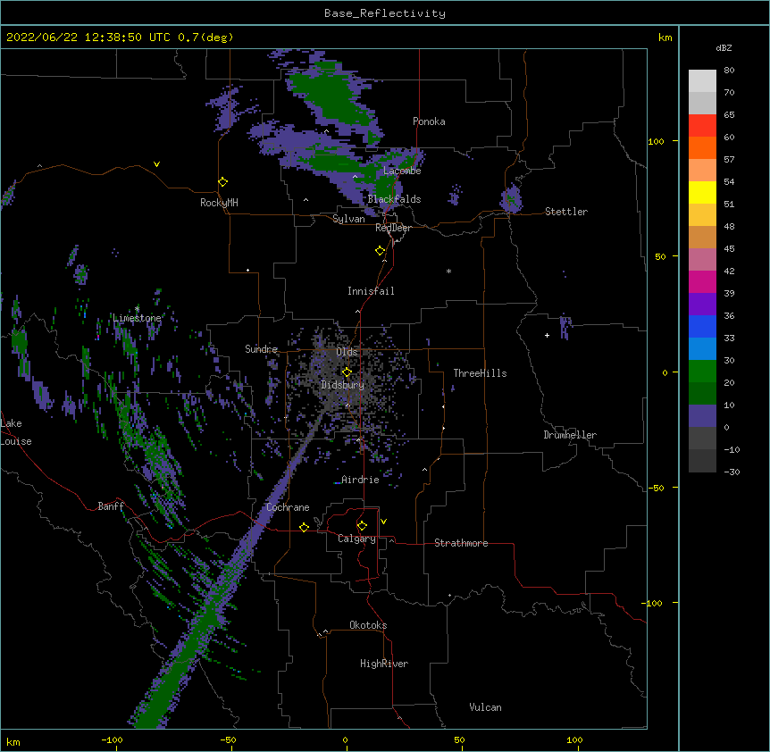Click the white asterisk marker east of Innisfail
Image resolution: width=770 pixels, height=752 pixels.
[x=448, y=271]
